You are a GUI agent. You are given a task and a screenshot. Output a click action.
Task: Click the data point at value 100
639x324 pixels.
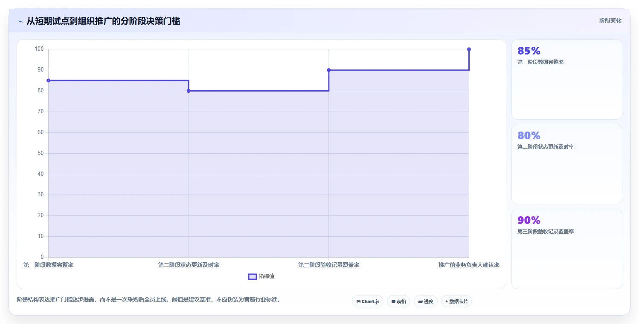coord(469,49)
